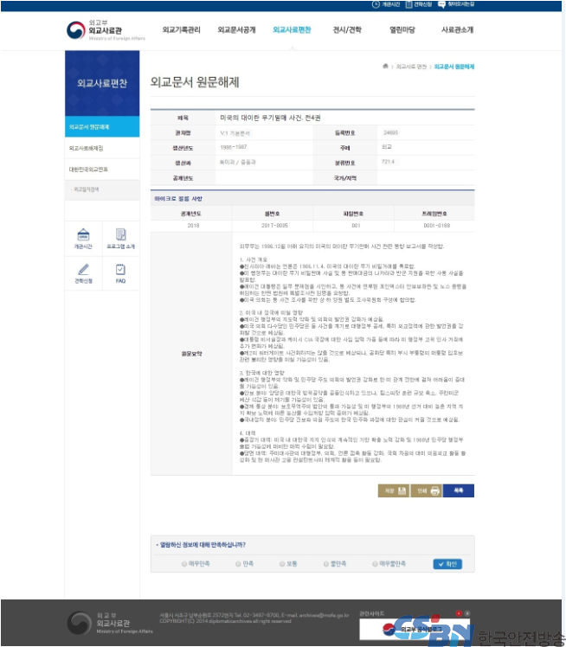The image size is (566, 647).
Task: Select the 불만족 radio button
Action: (x=326, y=564)
